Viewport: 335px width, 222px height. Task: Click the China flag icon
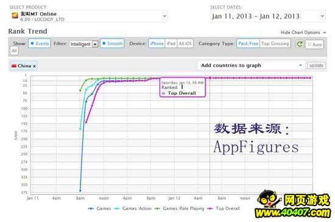tap(14, 66)
